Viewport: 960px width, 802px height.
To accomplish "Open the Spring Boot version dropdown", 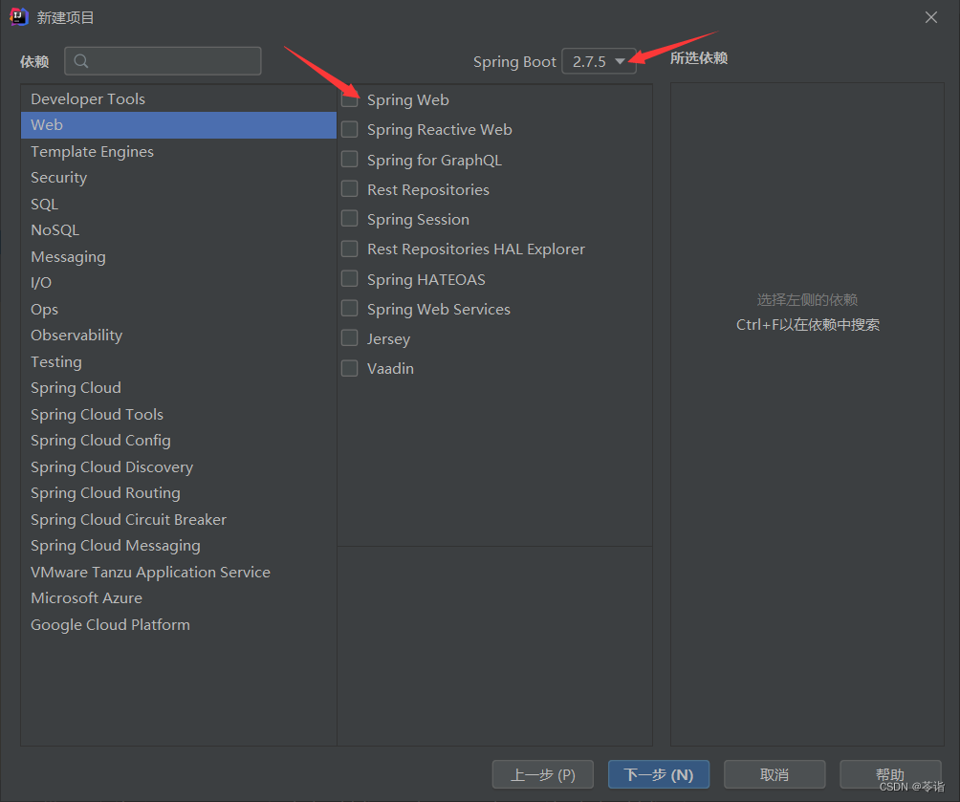I will pos(599,61).
